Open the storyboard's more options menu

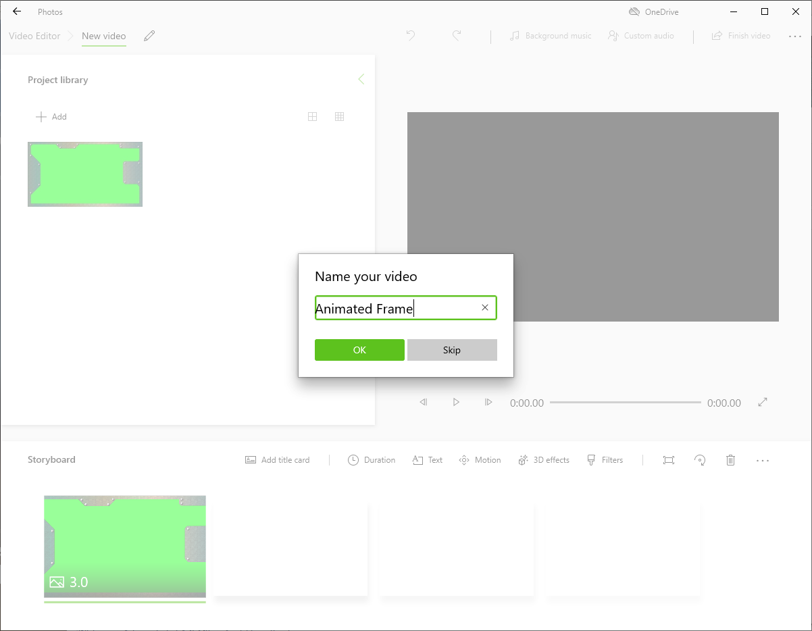pos(763,459)
